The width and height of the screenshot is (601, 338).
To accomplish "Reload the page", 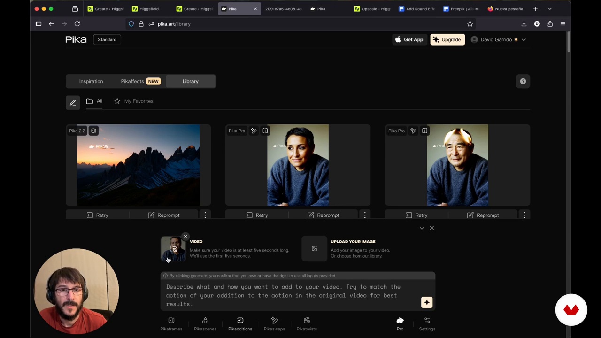I will click(77, 24).
